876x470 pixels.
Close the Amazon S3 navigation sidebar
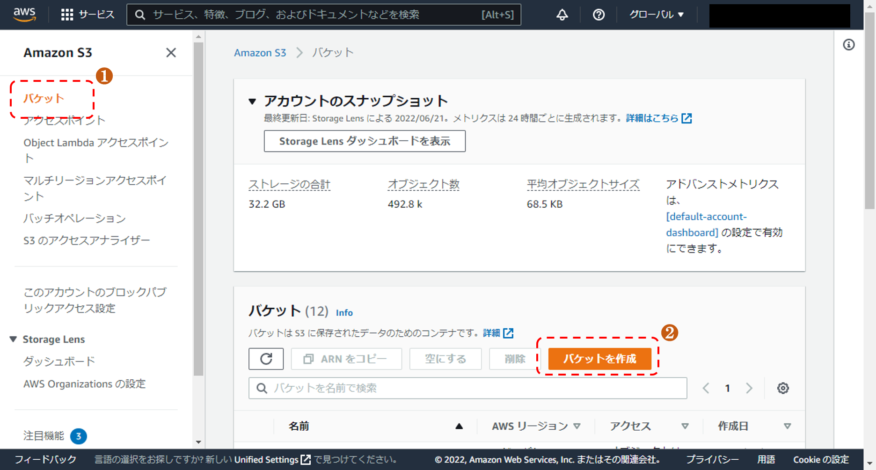(171, 53)
